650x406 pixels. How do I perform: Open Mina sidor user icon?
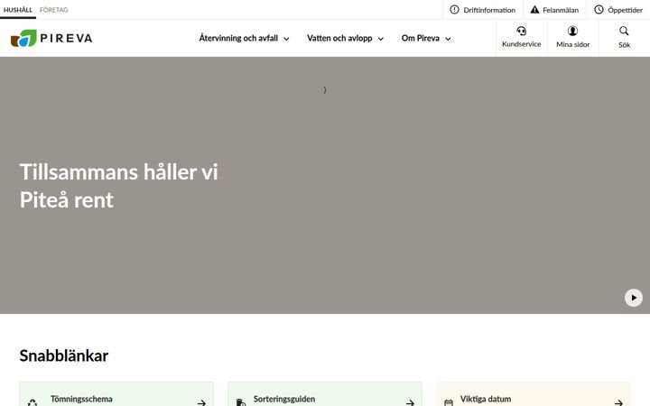572,31
